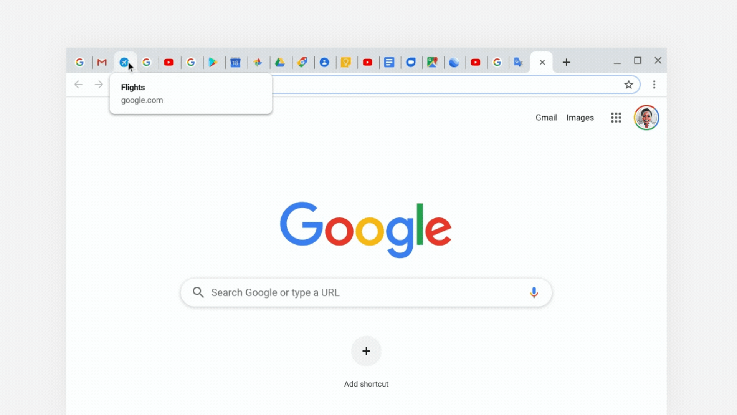
Task: Open Google Drive bookmark
Action: (281, 62)
